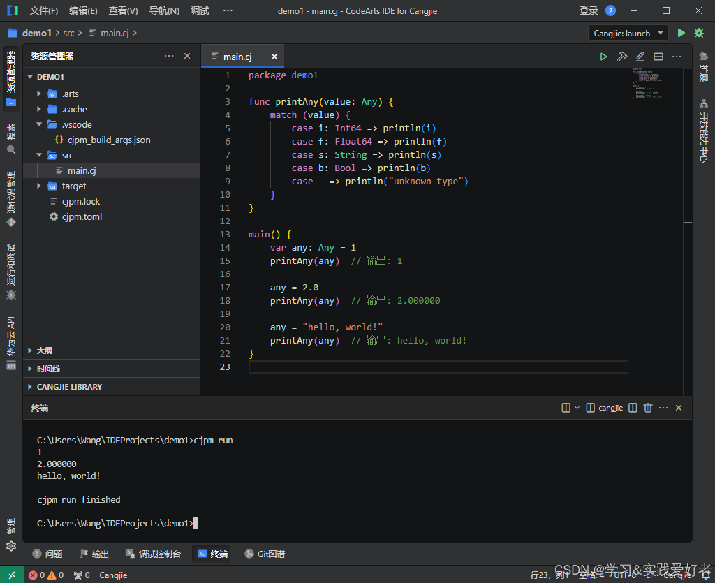Click the split editor layout icon
This screenshot has width=715, height=583.
pos(658,57)
